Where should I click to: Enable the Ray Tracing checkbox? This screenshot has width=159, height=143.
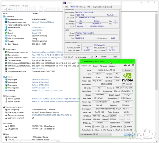coord(102,130)
